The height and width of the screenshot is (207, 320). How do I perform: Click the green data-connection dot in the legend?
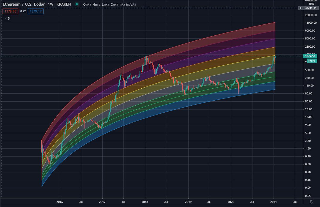tap(77, 4)
